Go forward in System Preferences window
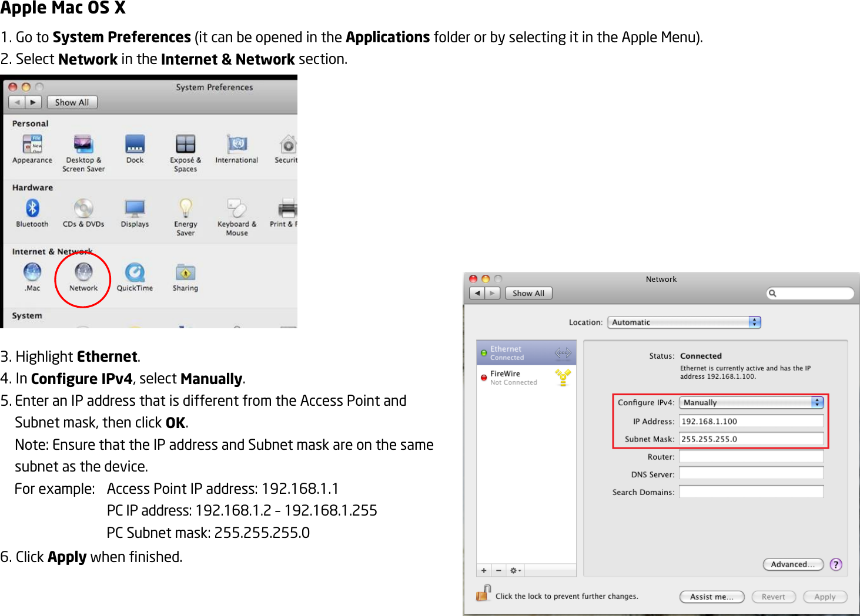 point(34,102)
